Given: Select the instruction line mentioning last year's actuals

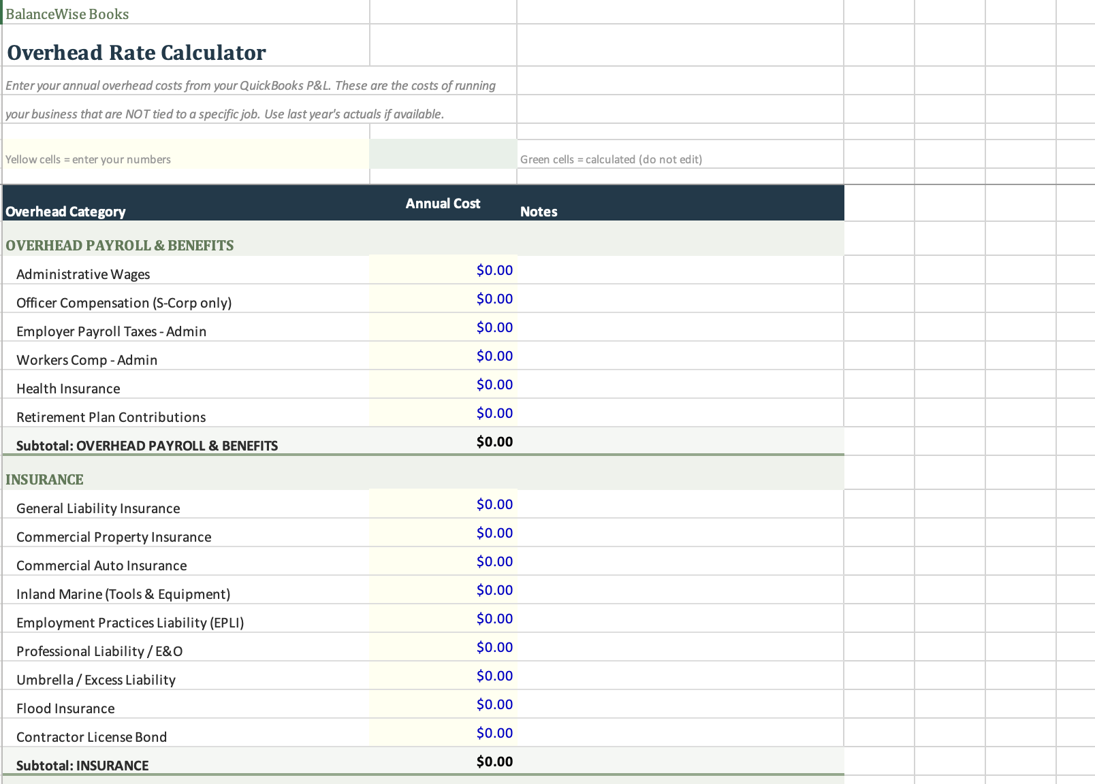Looking at the screenshot, I should pyautogui.click(x=225, y=114).
